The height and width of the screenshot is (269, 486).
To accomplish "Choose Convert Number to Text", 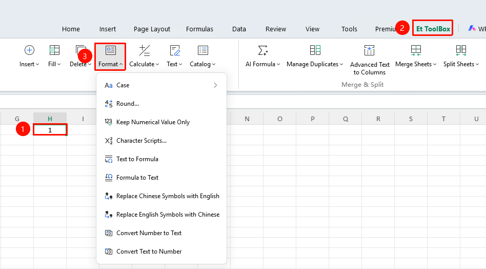I will coord(161,233).
